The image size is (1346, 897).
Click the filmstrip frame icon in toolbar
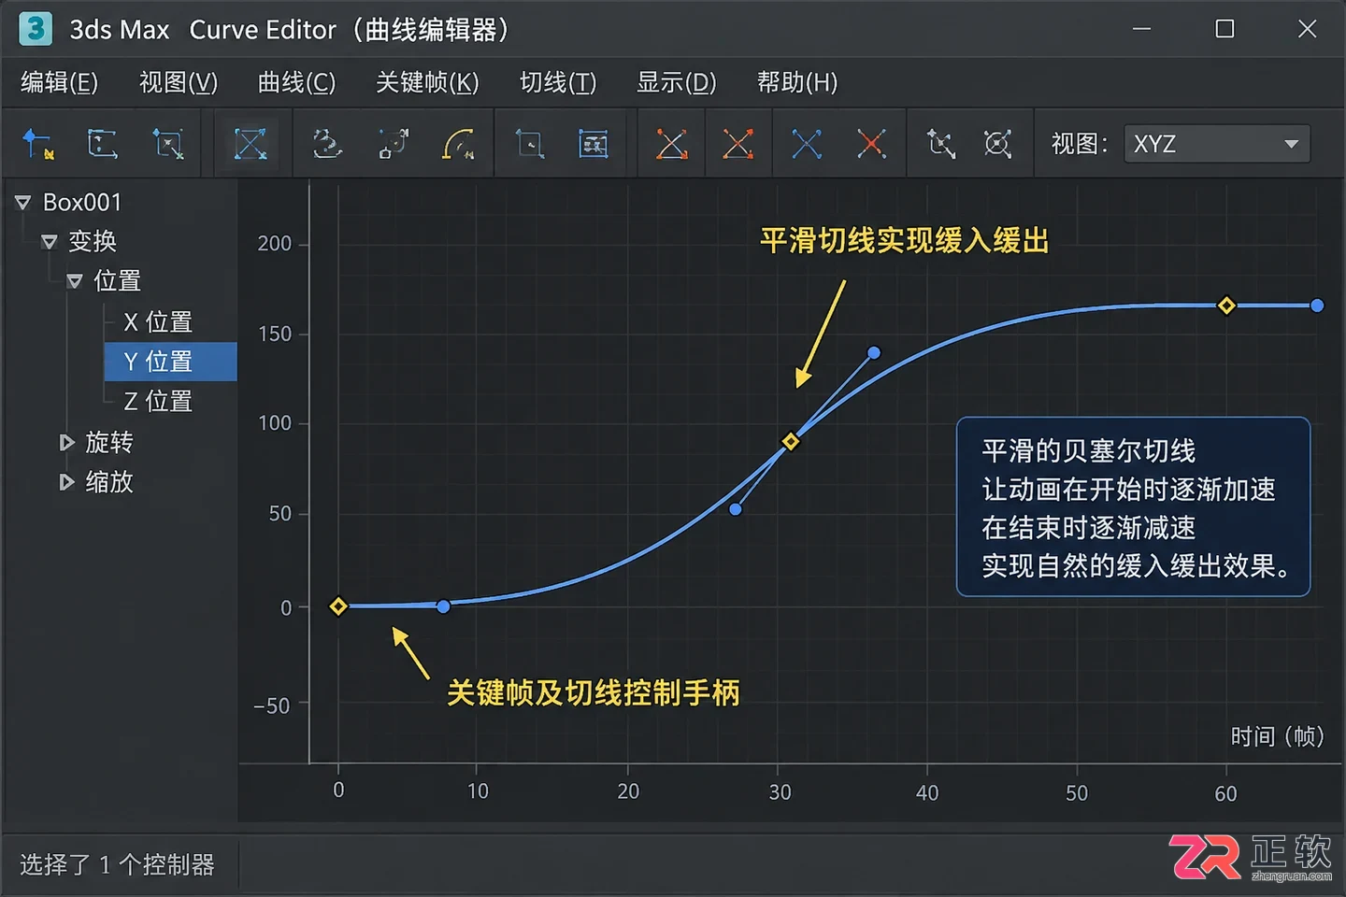point(594,144)
